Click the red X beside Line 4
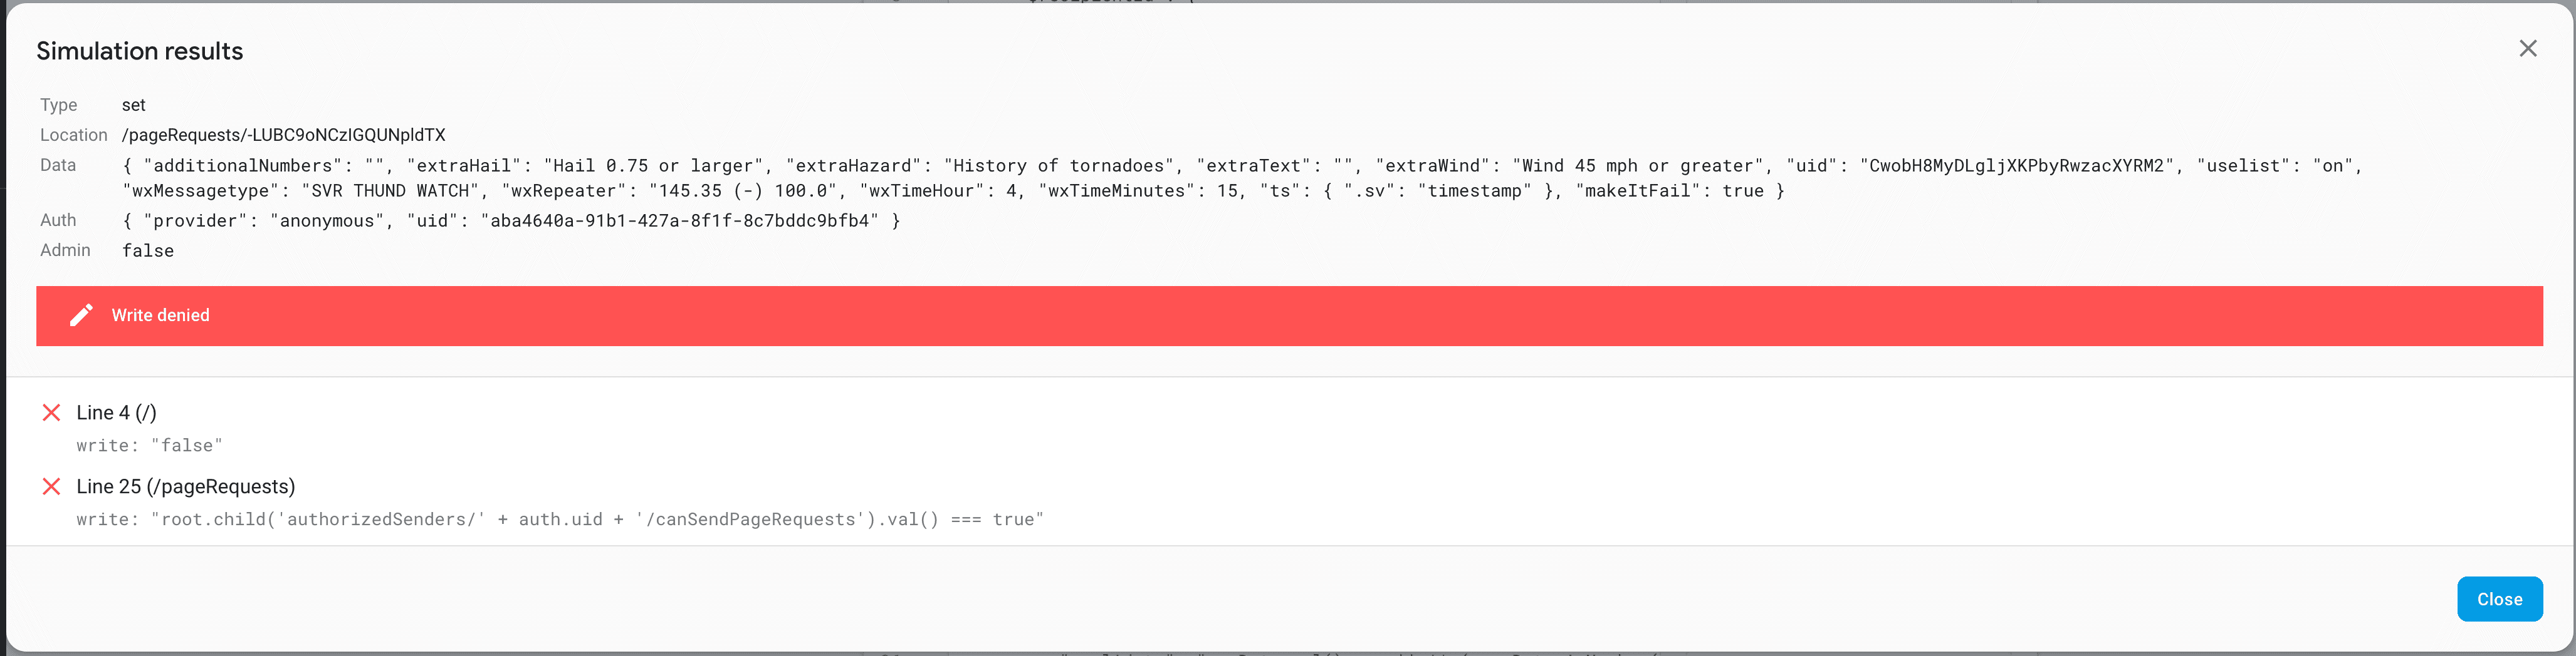2576x656 pixels. pos(52,413)
